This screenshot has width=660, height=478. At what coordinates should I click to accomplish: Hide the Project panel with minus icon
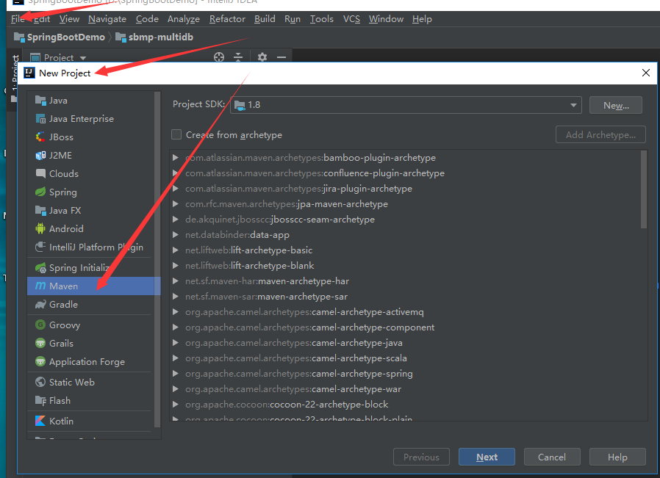click(x=281, y=57)
